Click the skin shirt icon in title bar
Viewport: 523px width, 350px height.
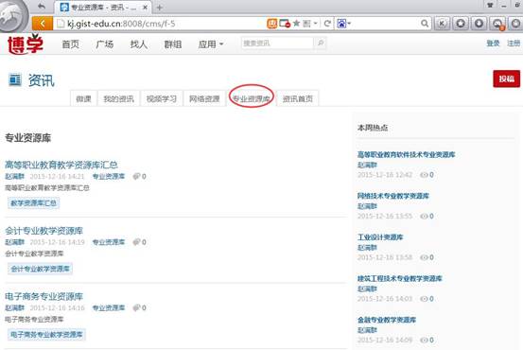pos(490,5)
